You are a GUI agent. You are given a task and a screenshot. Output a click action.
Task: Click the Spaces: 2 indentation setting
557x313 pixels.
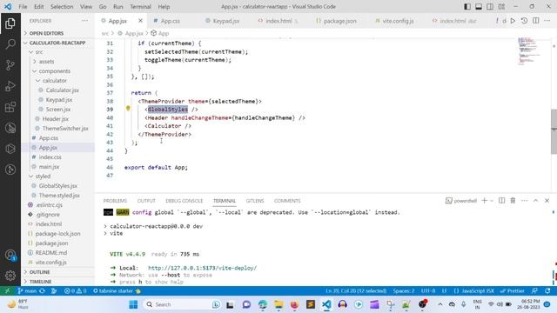404,291
